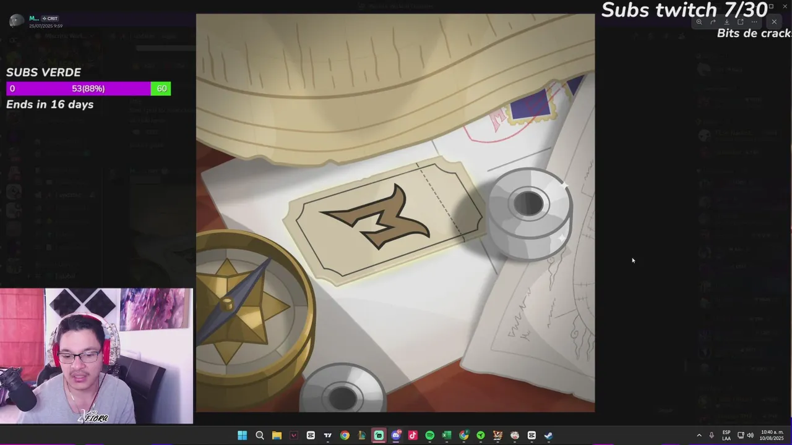
Task: Open File Explorer from taskbar
Action: (277, 436)
